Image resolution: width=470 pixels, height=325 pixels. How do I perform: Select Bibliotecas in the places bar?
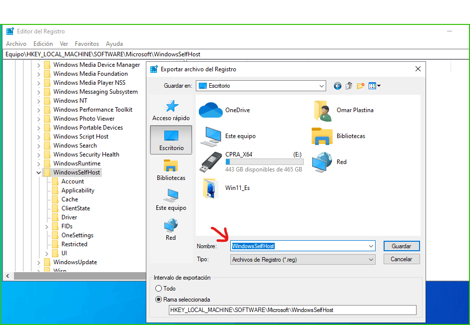tap(171, 169)
